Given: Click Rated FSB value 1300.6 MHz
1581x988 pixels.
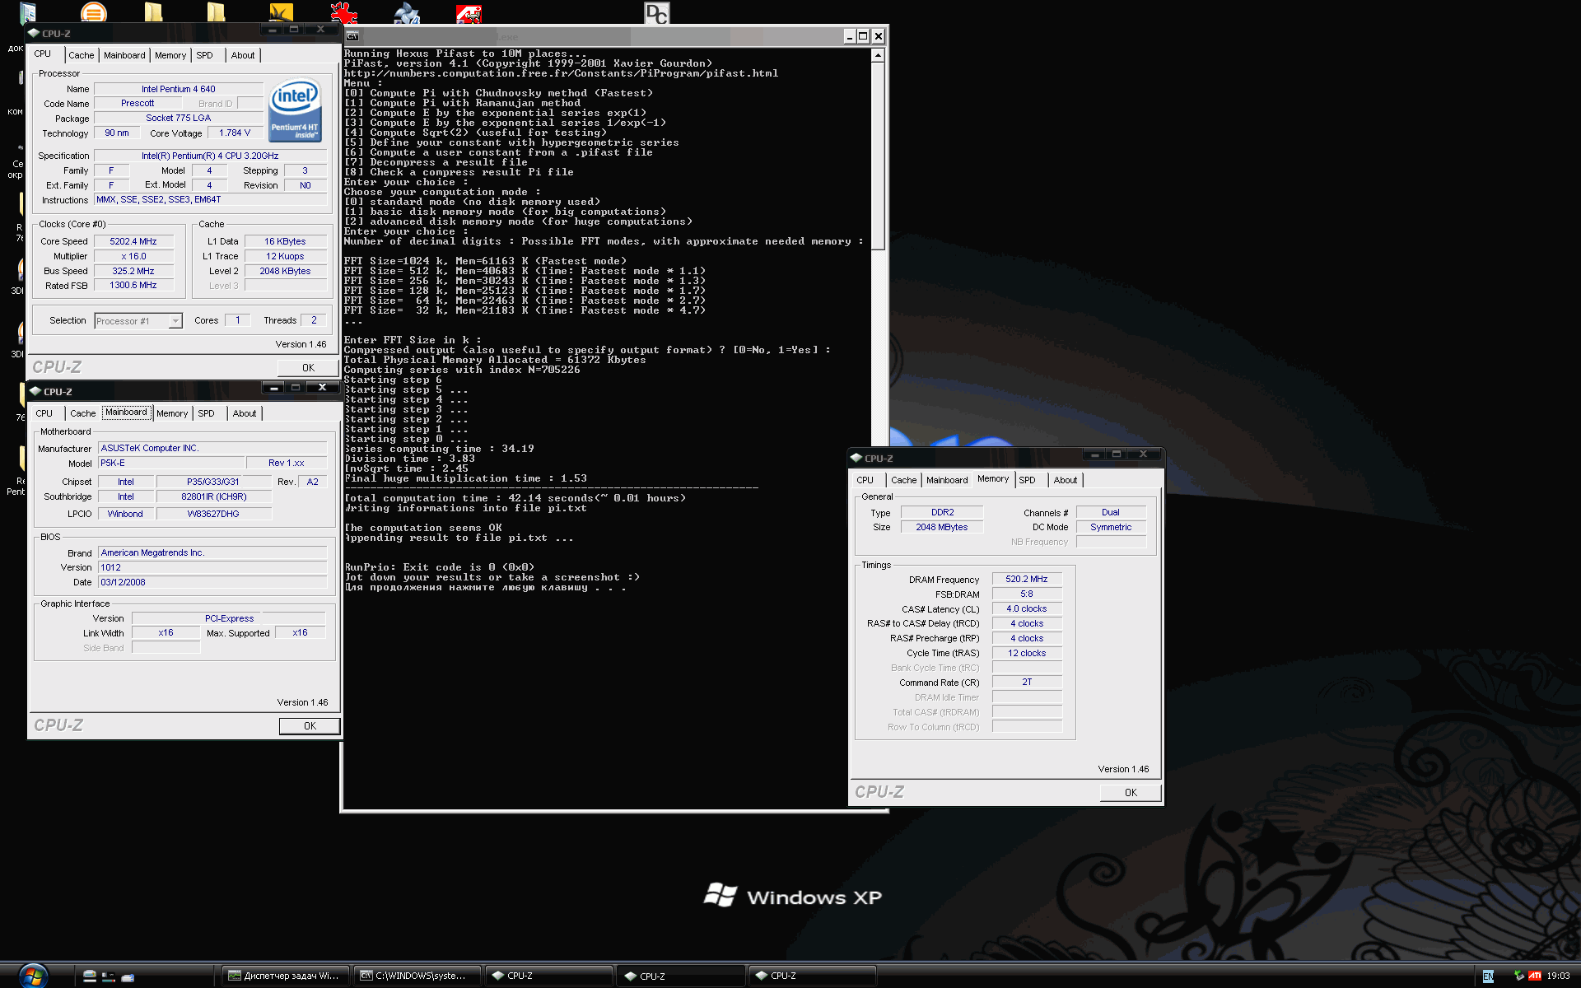Looking at the screenshot, I should (133, 285).
